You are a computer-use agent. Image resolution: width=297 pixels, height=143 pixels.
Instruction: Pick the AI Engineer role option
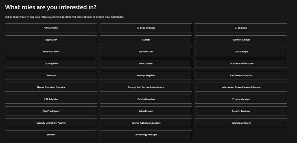(241, 28)
